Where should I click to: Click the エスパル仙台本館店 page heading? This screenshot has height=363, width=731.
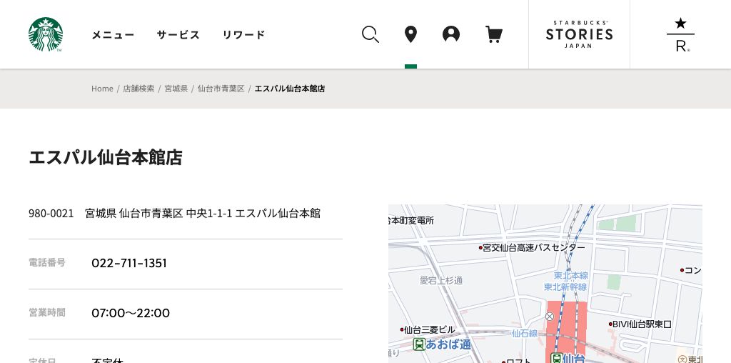[x=106, y=158]
